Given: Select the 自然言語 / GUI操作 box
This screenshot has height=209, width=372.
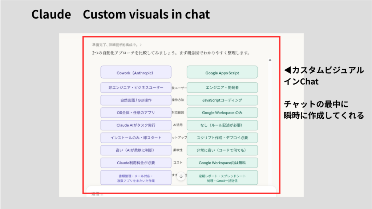Looking at the screenshot, I should [x=136, y=100].
